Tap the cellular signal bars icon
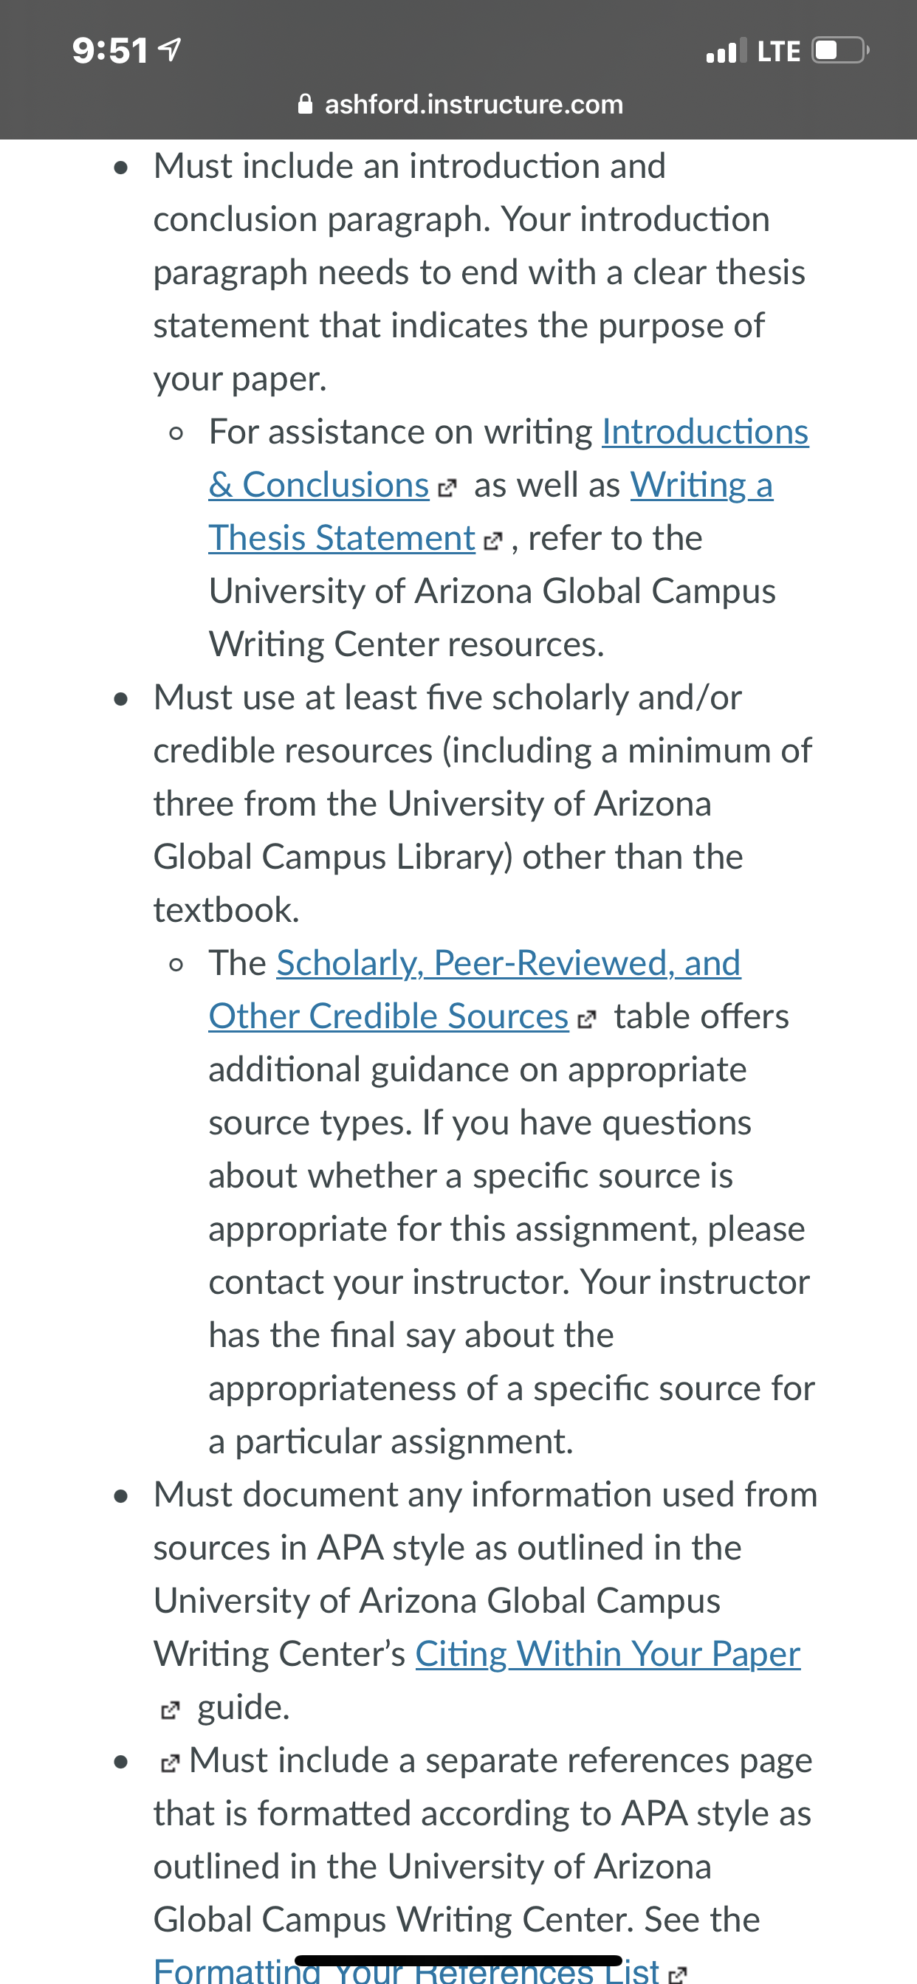This screenshot has width=917, height=1984. point(726,50)
